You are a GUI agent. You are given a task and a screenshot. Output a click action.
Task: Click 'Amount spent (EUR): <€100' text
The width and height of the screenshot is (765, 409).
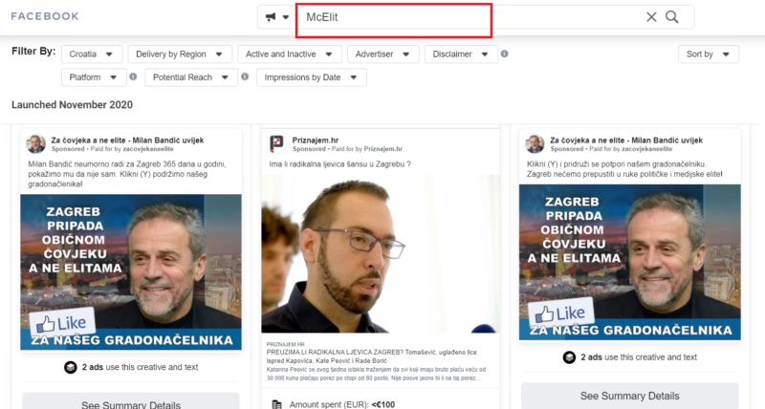342,404
